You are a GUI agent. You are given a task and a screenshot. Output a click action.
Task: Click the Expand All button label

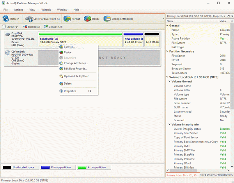point(34,27)
